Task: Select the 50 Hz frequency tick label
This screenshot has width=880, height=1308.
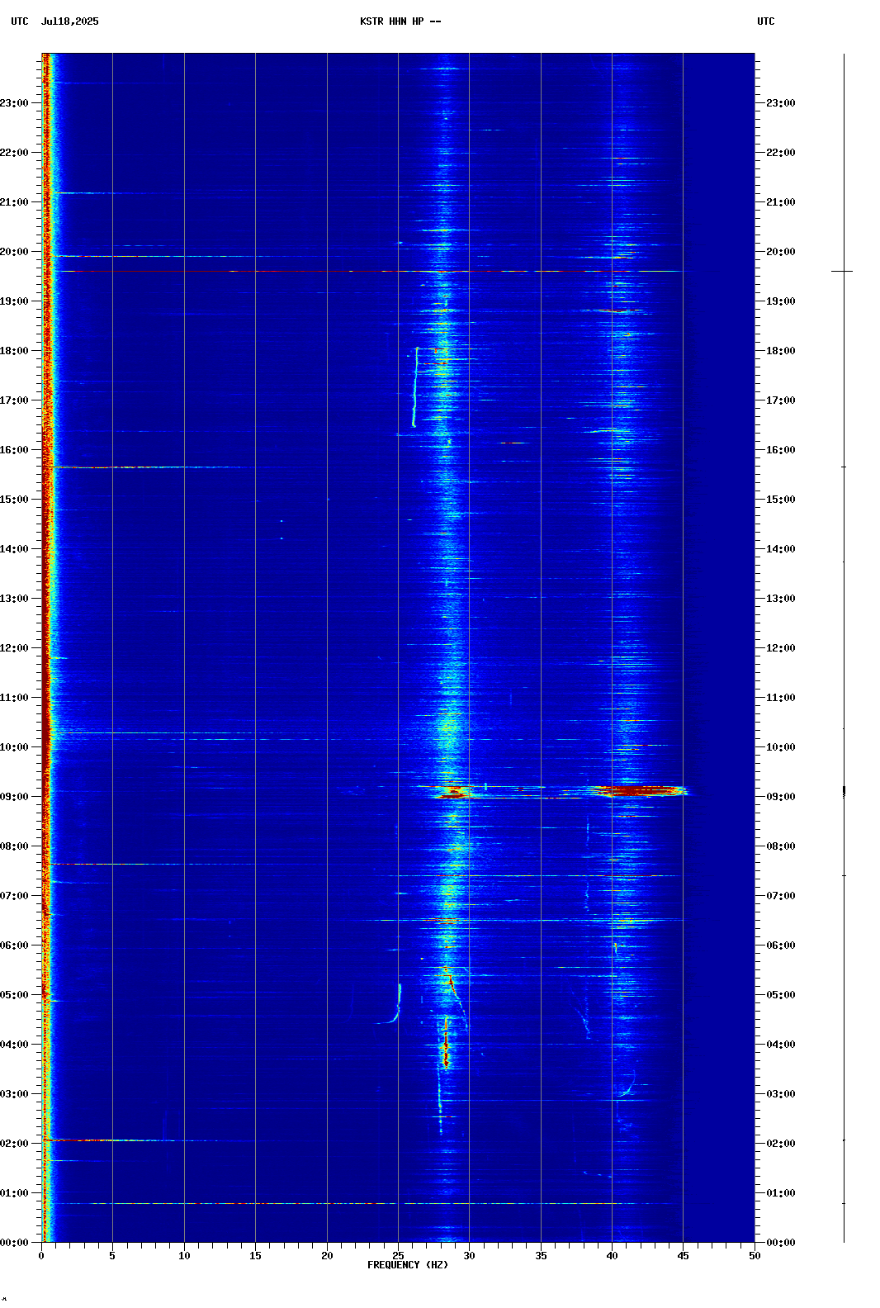Action: [755, 1256]
